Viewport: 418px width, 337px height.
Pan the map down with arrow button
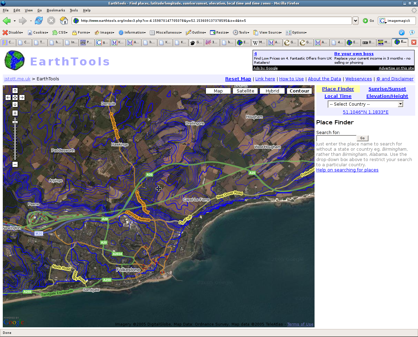pos(15,104)
